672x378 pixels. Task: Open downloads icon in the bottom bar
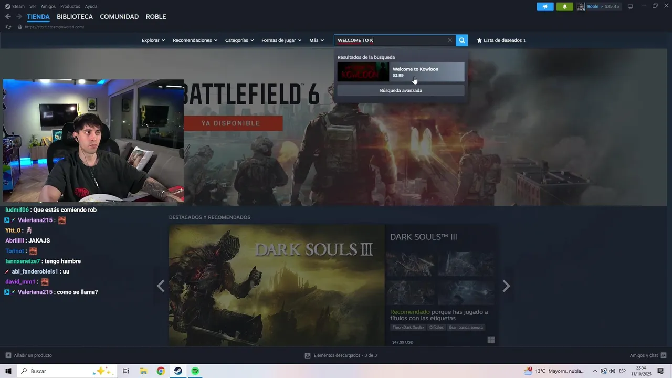coord(308,355)
